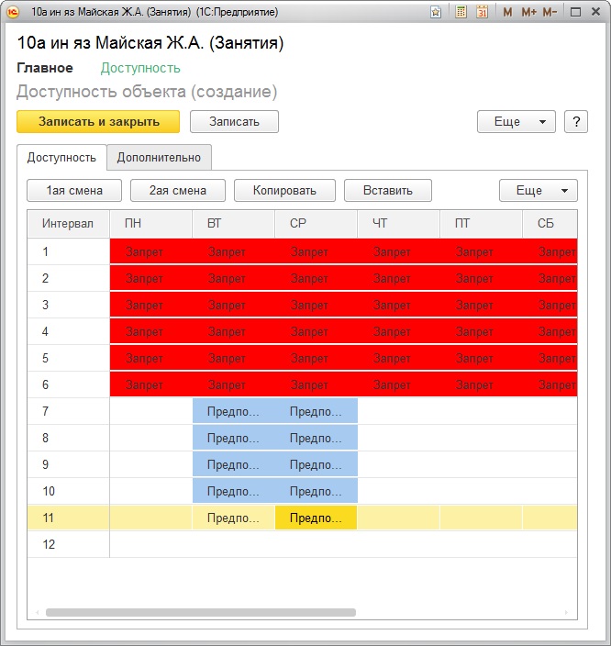Select interval row number 7
This screenshot has height=646, width=611.
pyautogui.click(x=69, y=411)
